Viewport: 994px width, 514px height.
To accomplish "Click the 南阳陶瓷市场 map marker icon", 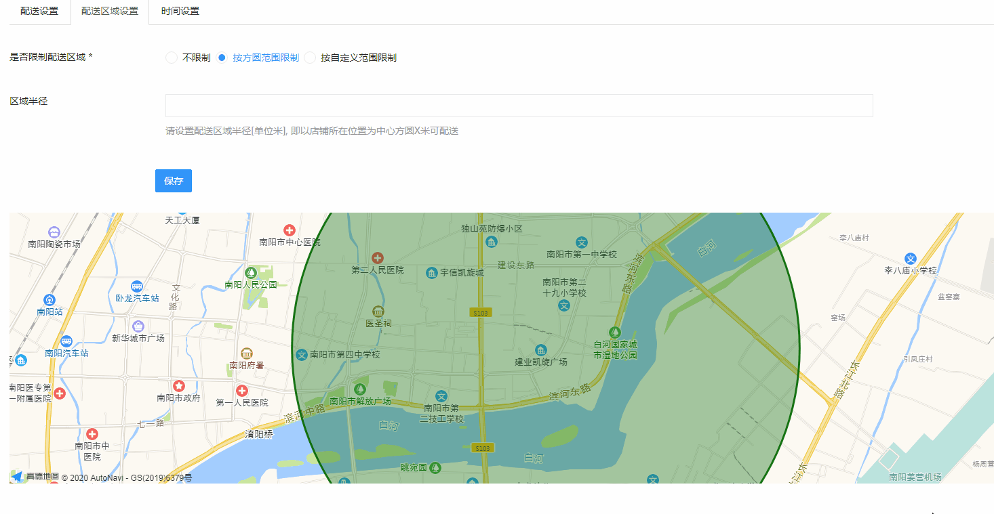I will pyautogui.click(x=54, y=232).
